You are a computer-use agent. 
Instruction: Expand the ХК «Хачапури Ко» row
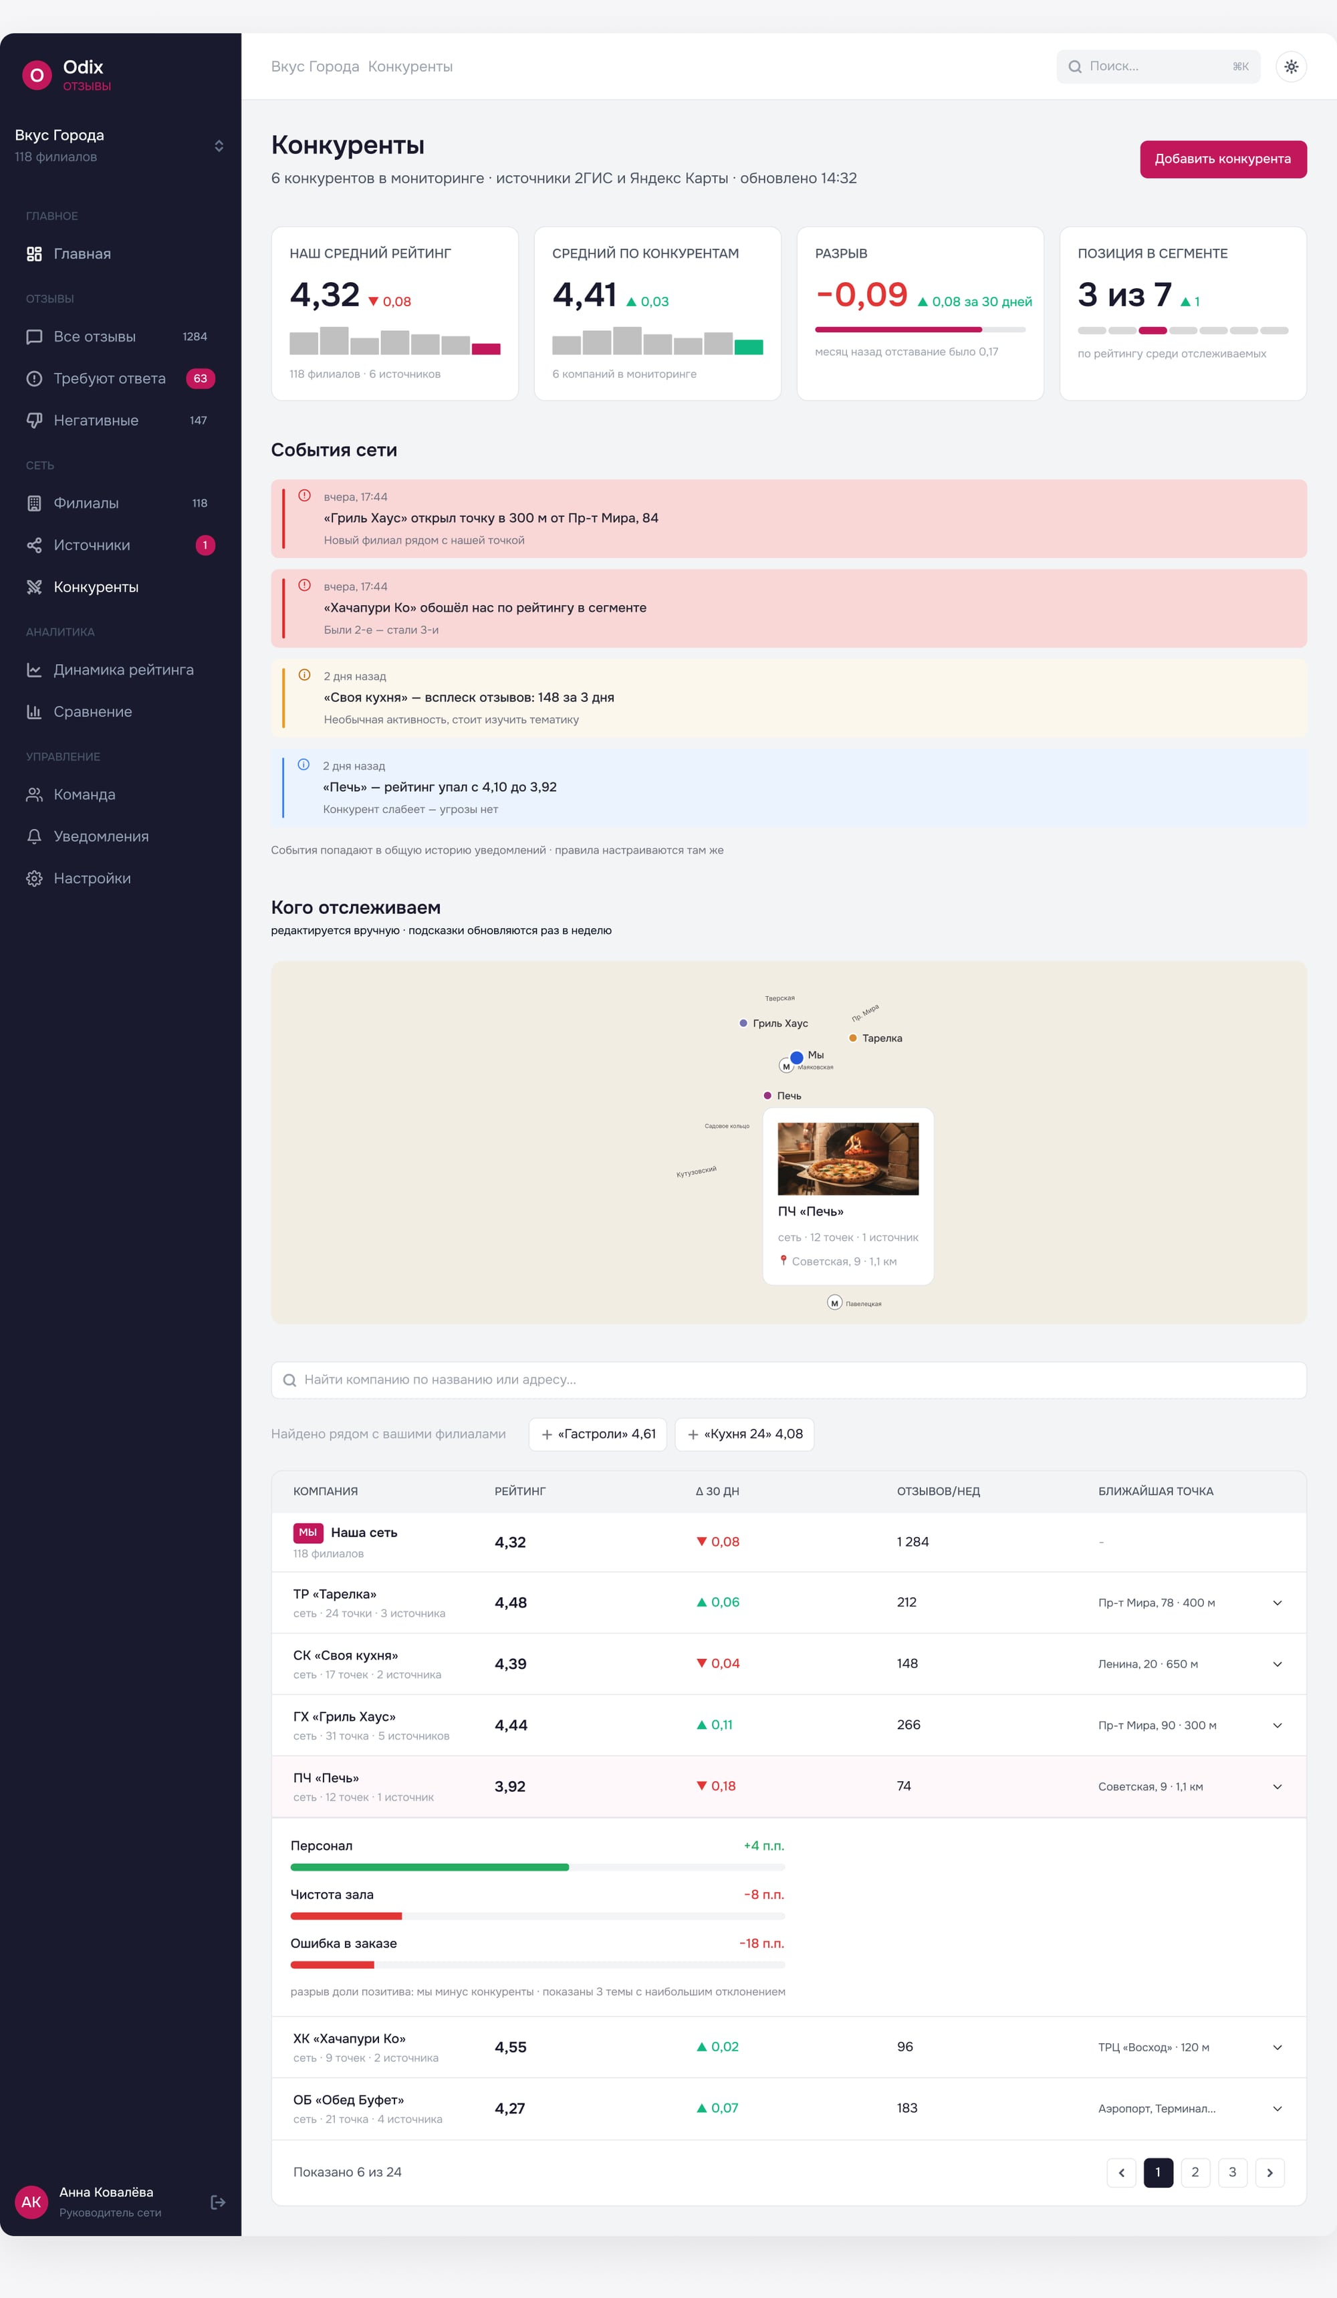1277,2047
